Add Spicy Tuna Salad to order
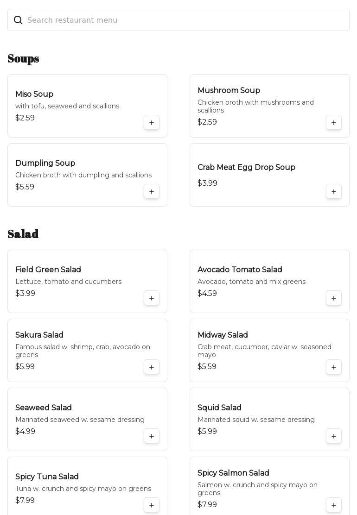This screenshot has height=515, width=357. pos(152,505)
